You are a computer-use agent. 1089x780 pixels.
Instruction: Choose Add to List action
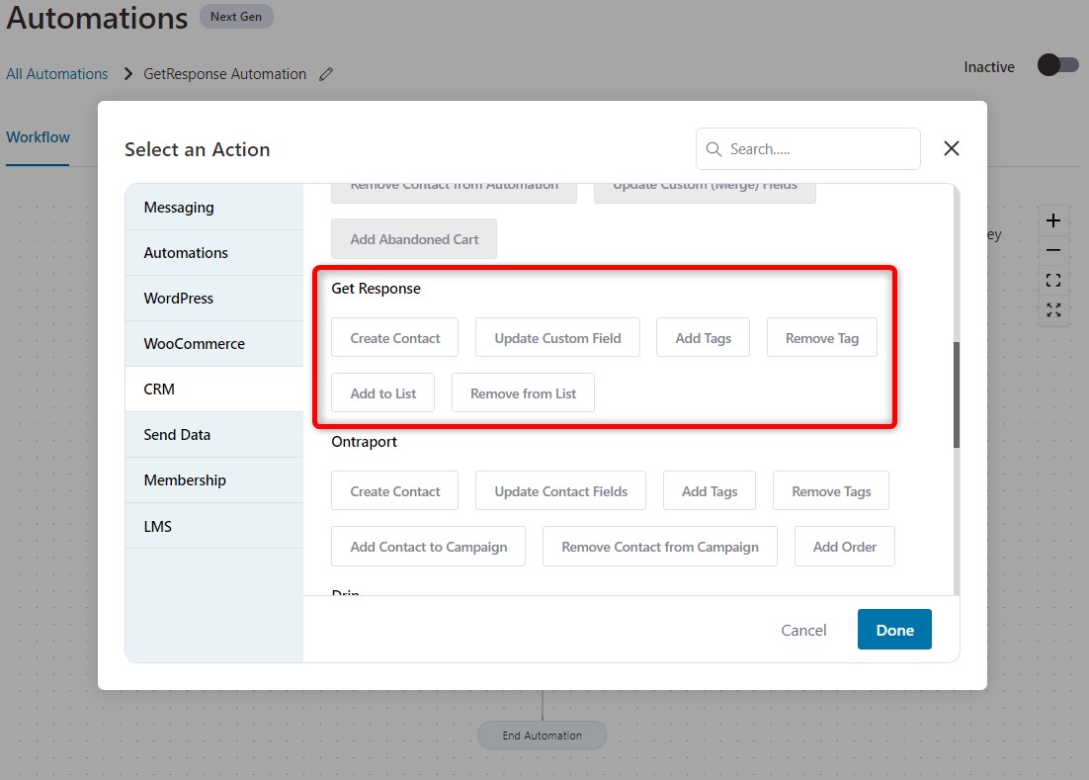coord(382,393)
